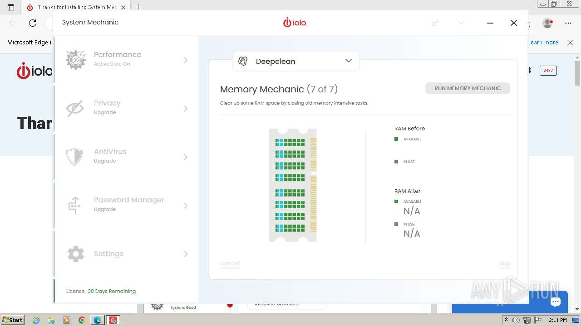Click the 24/7 support badge on webpage

coord(548,71)
